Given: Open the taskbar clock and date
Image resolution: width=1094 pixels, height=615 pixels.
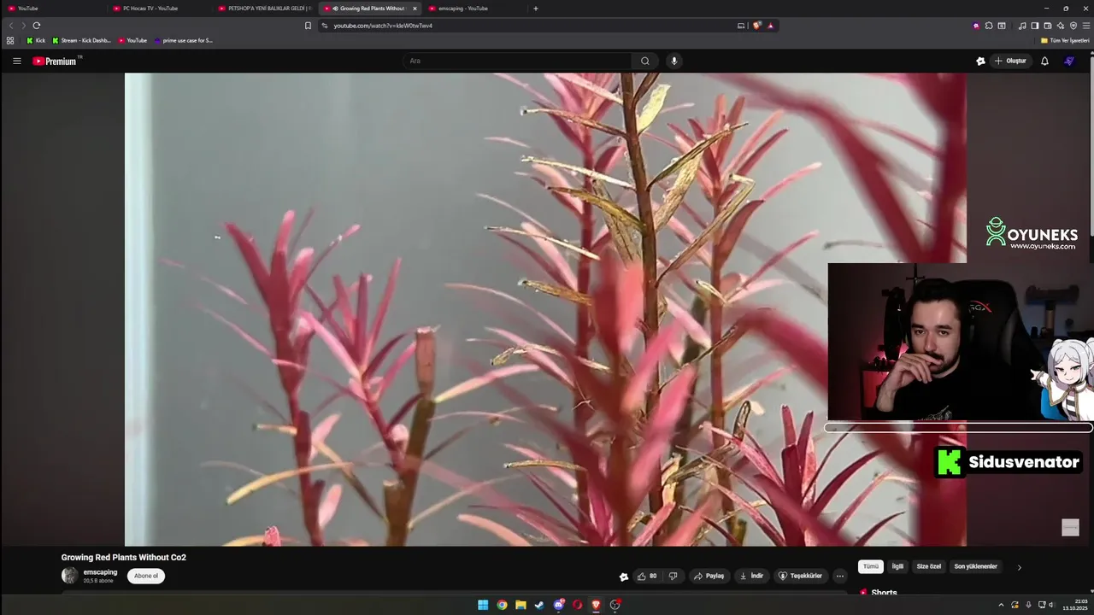Looking at the screenshot, I should [1075, 605].
